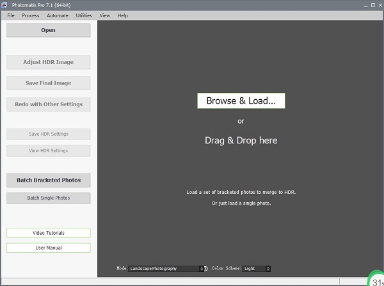Select the Automate menu
The height and width of the screenshot is (286, 384).
click(x=57, y=15)
